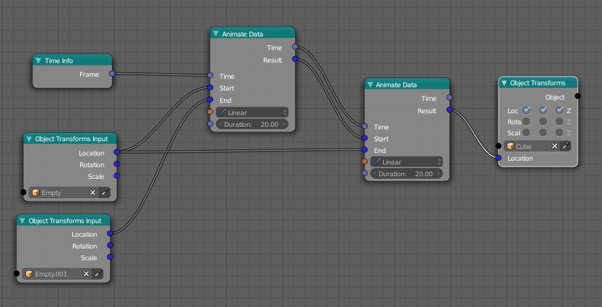Collapse the second Animate Data node connected to Object Transforms
The height and width of the screenshot is (307, 602).
point(369,85)
